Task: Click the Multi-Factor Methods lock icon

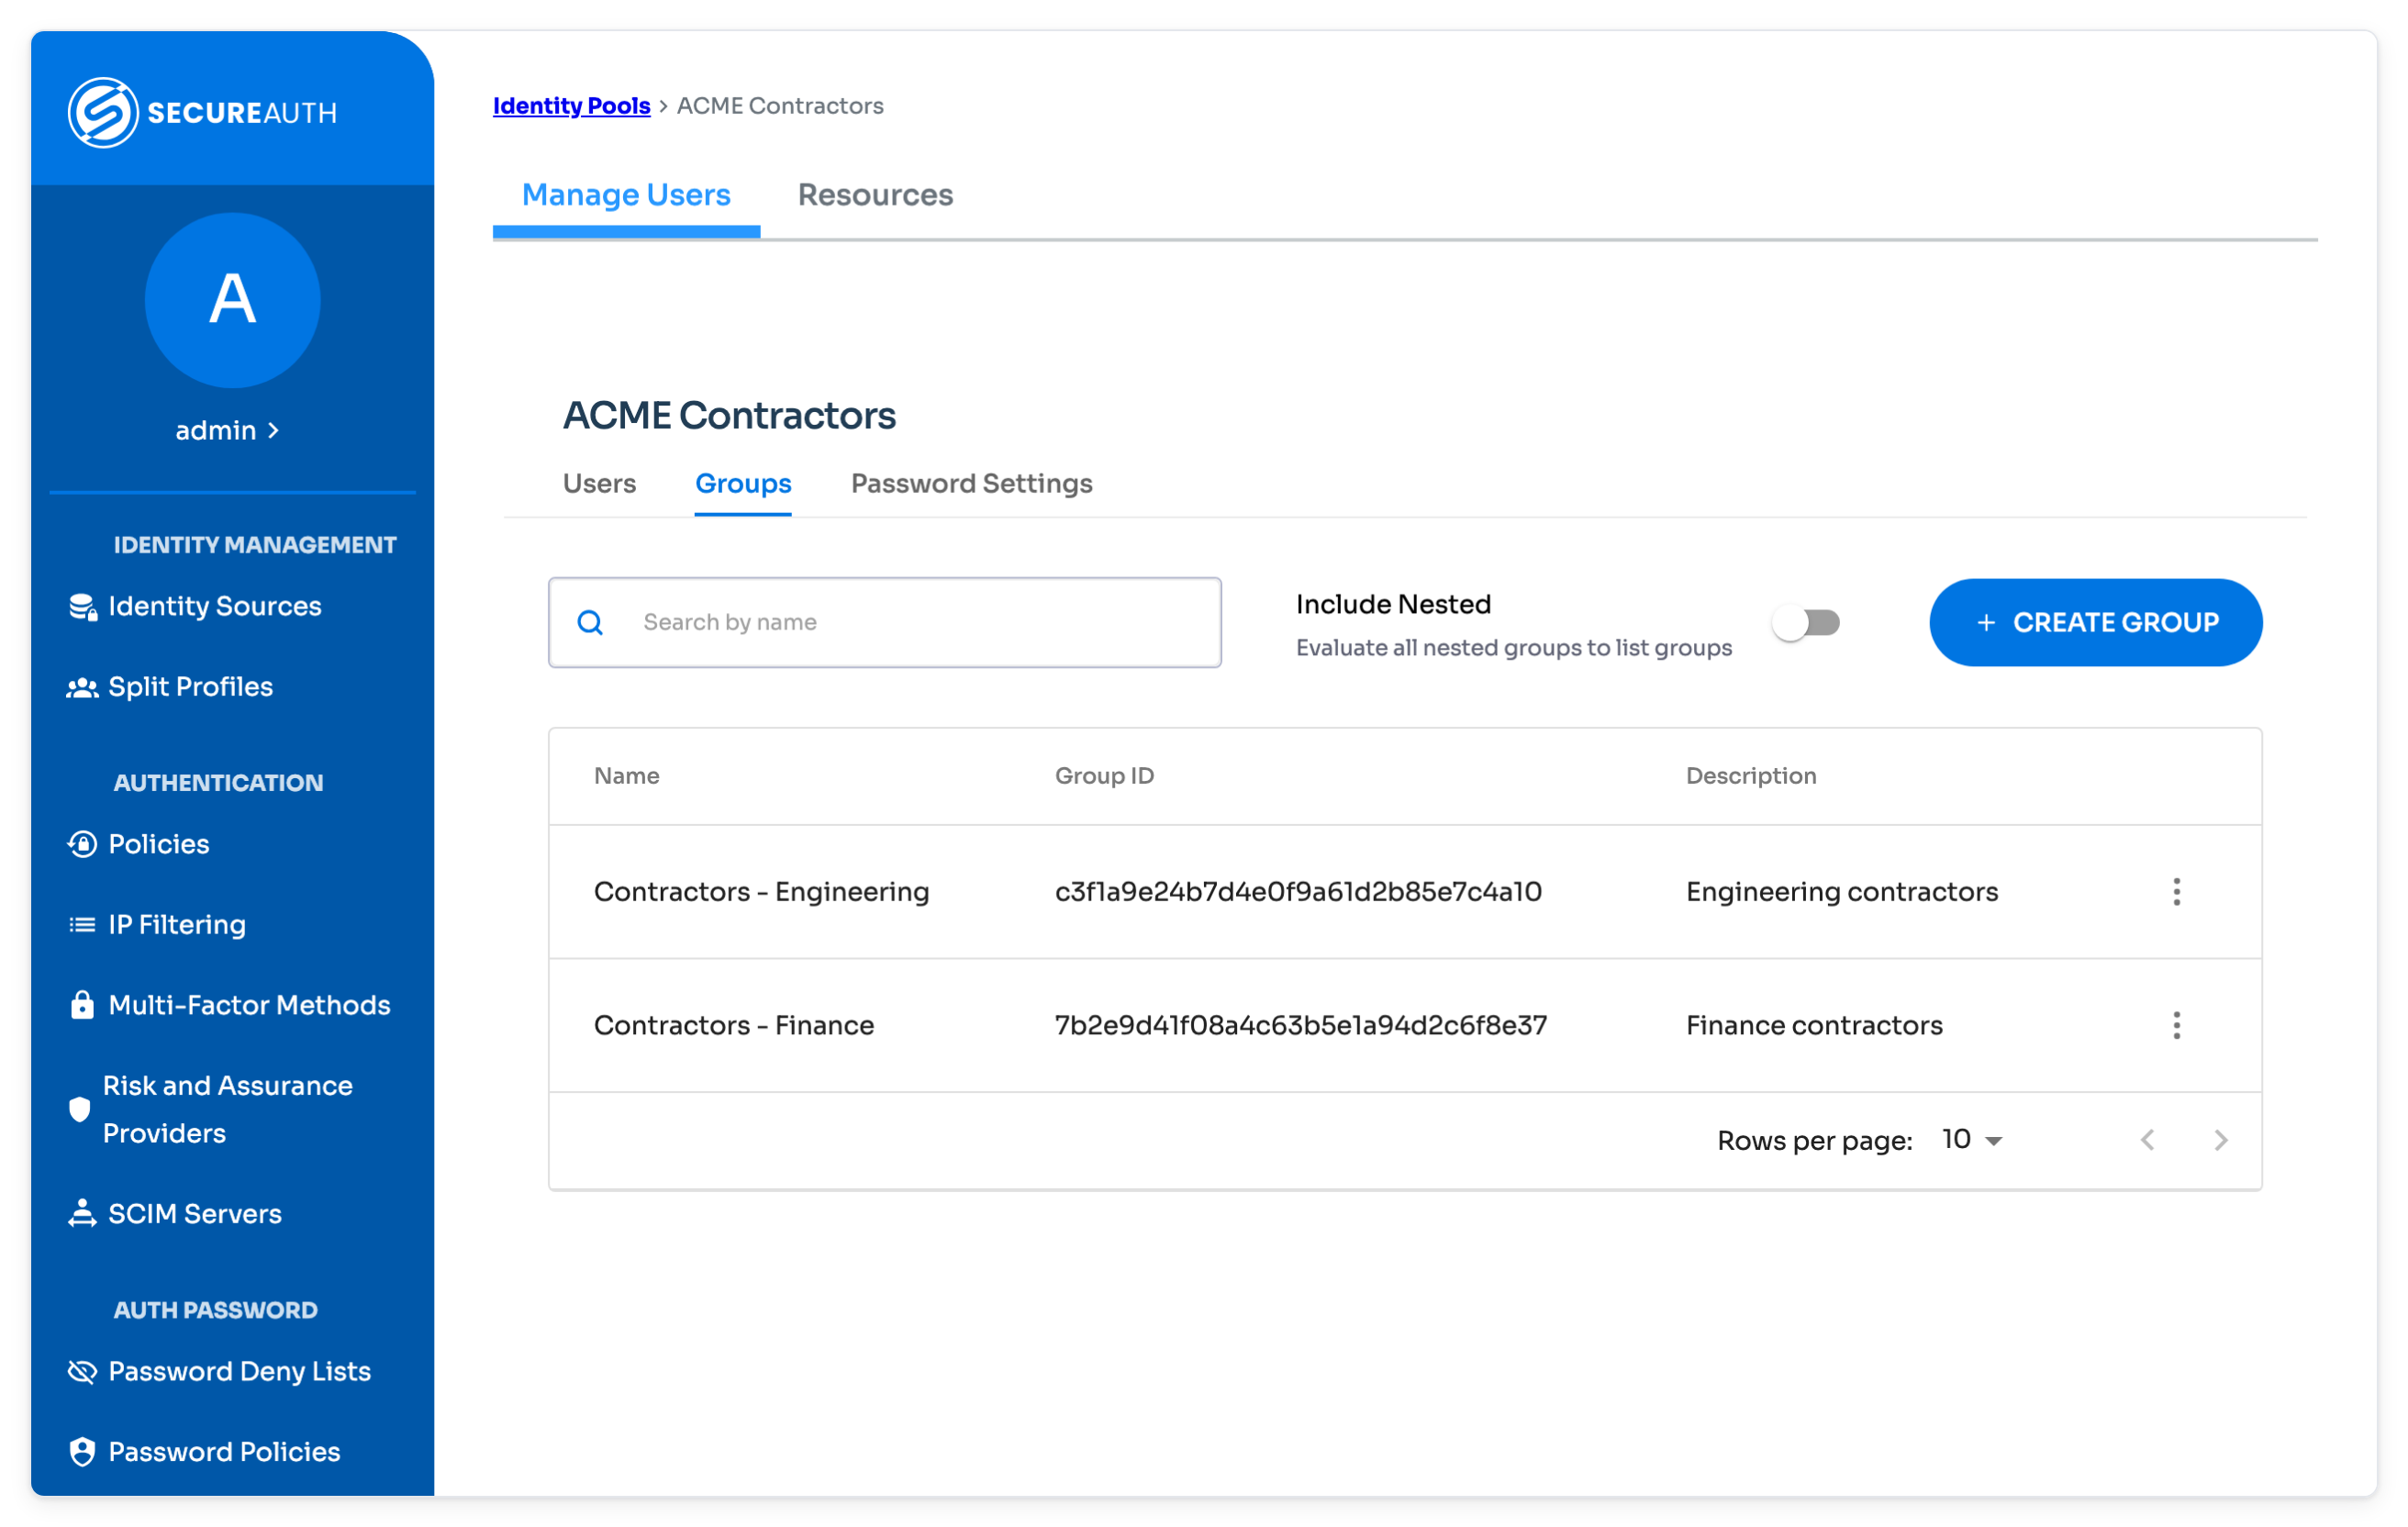Action: 82,1005
